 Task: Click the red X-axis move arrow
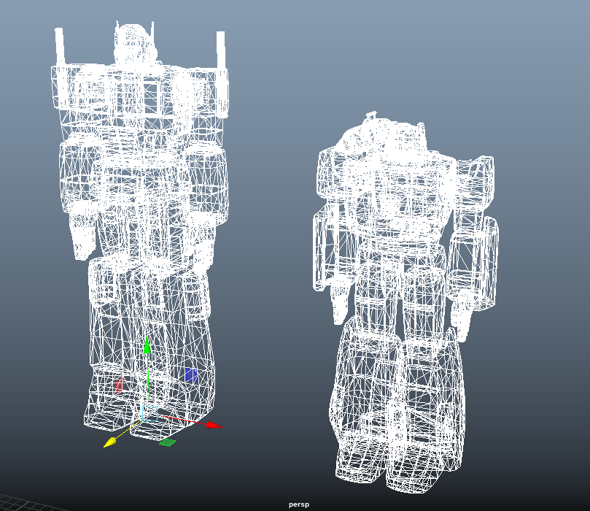(211, 424)
